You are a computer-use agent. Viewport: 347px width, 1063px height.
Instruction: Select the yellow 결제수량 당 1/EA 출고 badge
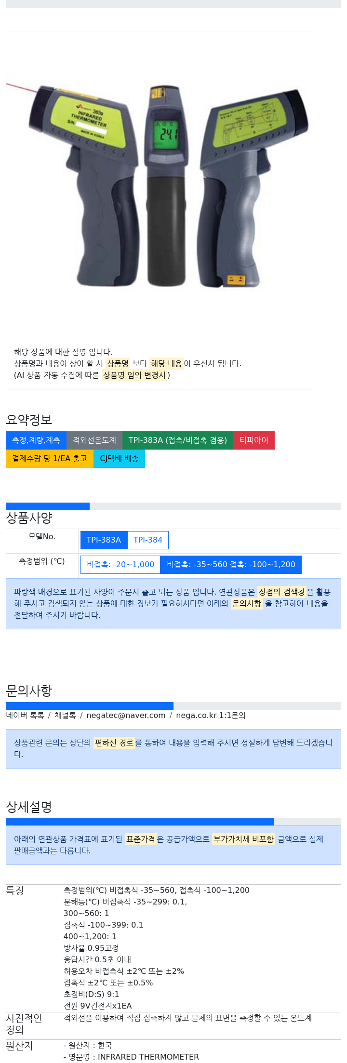(50, 458)
